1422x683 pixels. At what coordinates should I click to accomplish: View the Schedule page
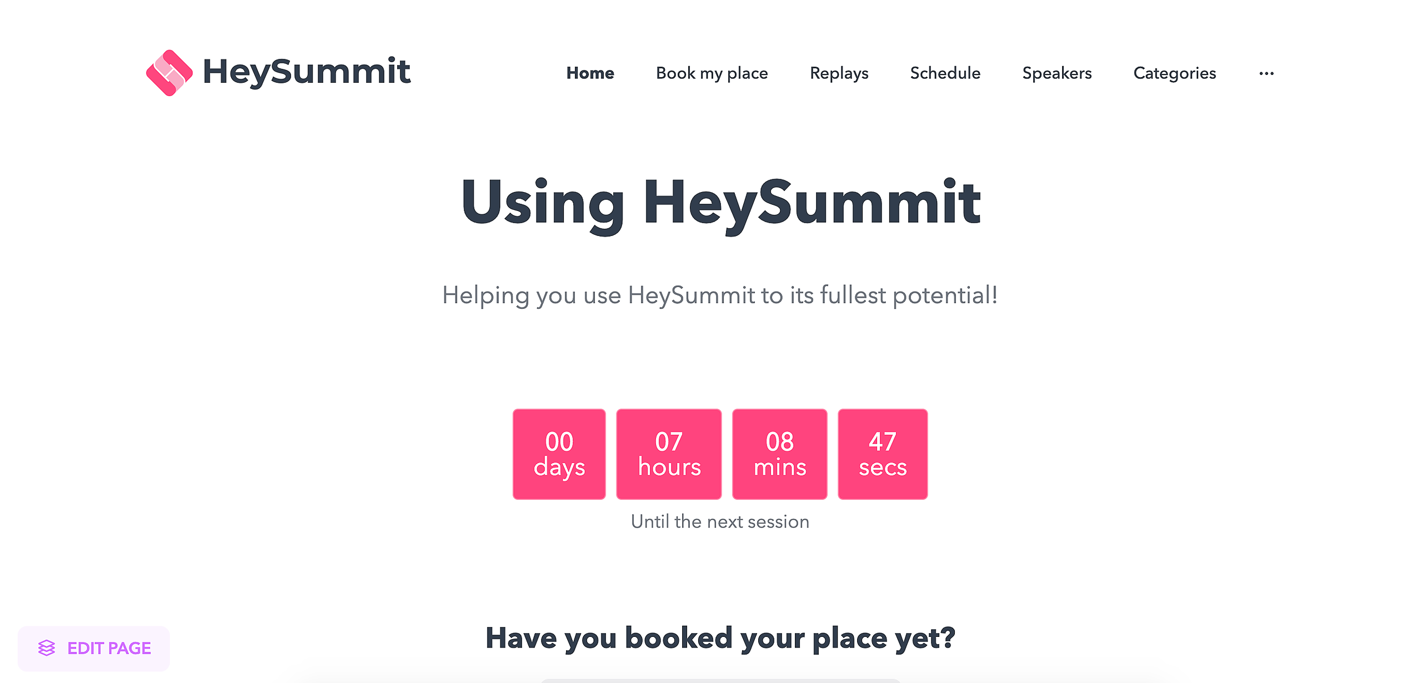click(945, 73)
